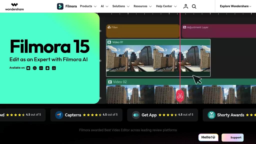This screenshot has height=144, width=256.
Task: Select the Filter track clip
Action: point(143,31)
